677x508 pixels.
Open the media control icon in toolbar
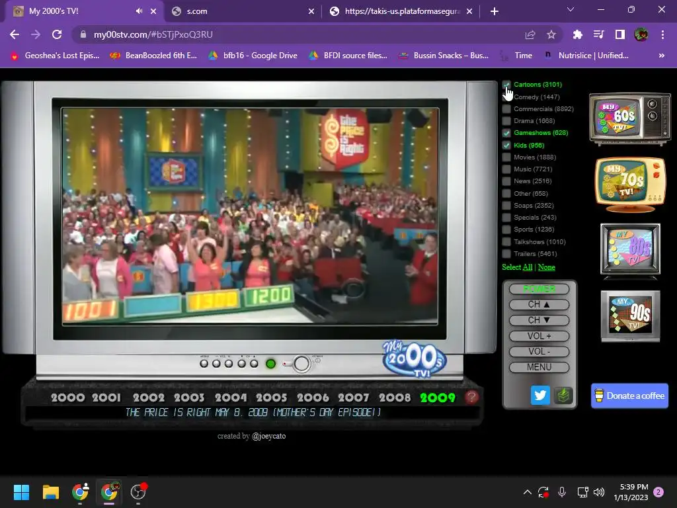(x=599, y=34)
